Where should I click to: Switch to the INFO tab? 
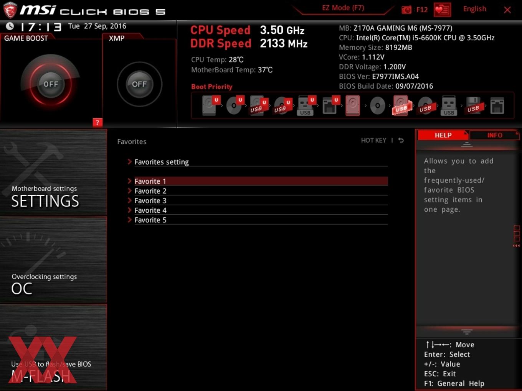tap(494, 135)
